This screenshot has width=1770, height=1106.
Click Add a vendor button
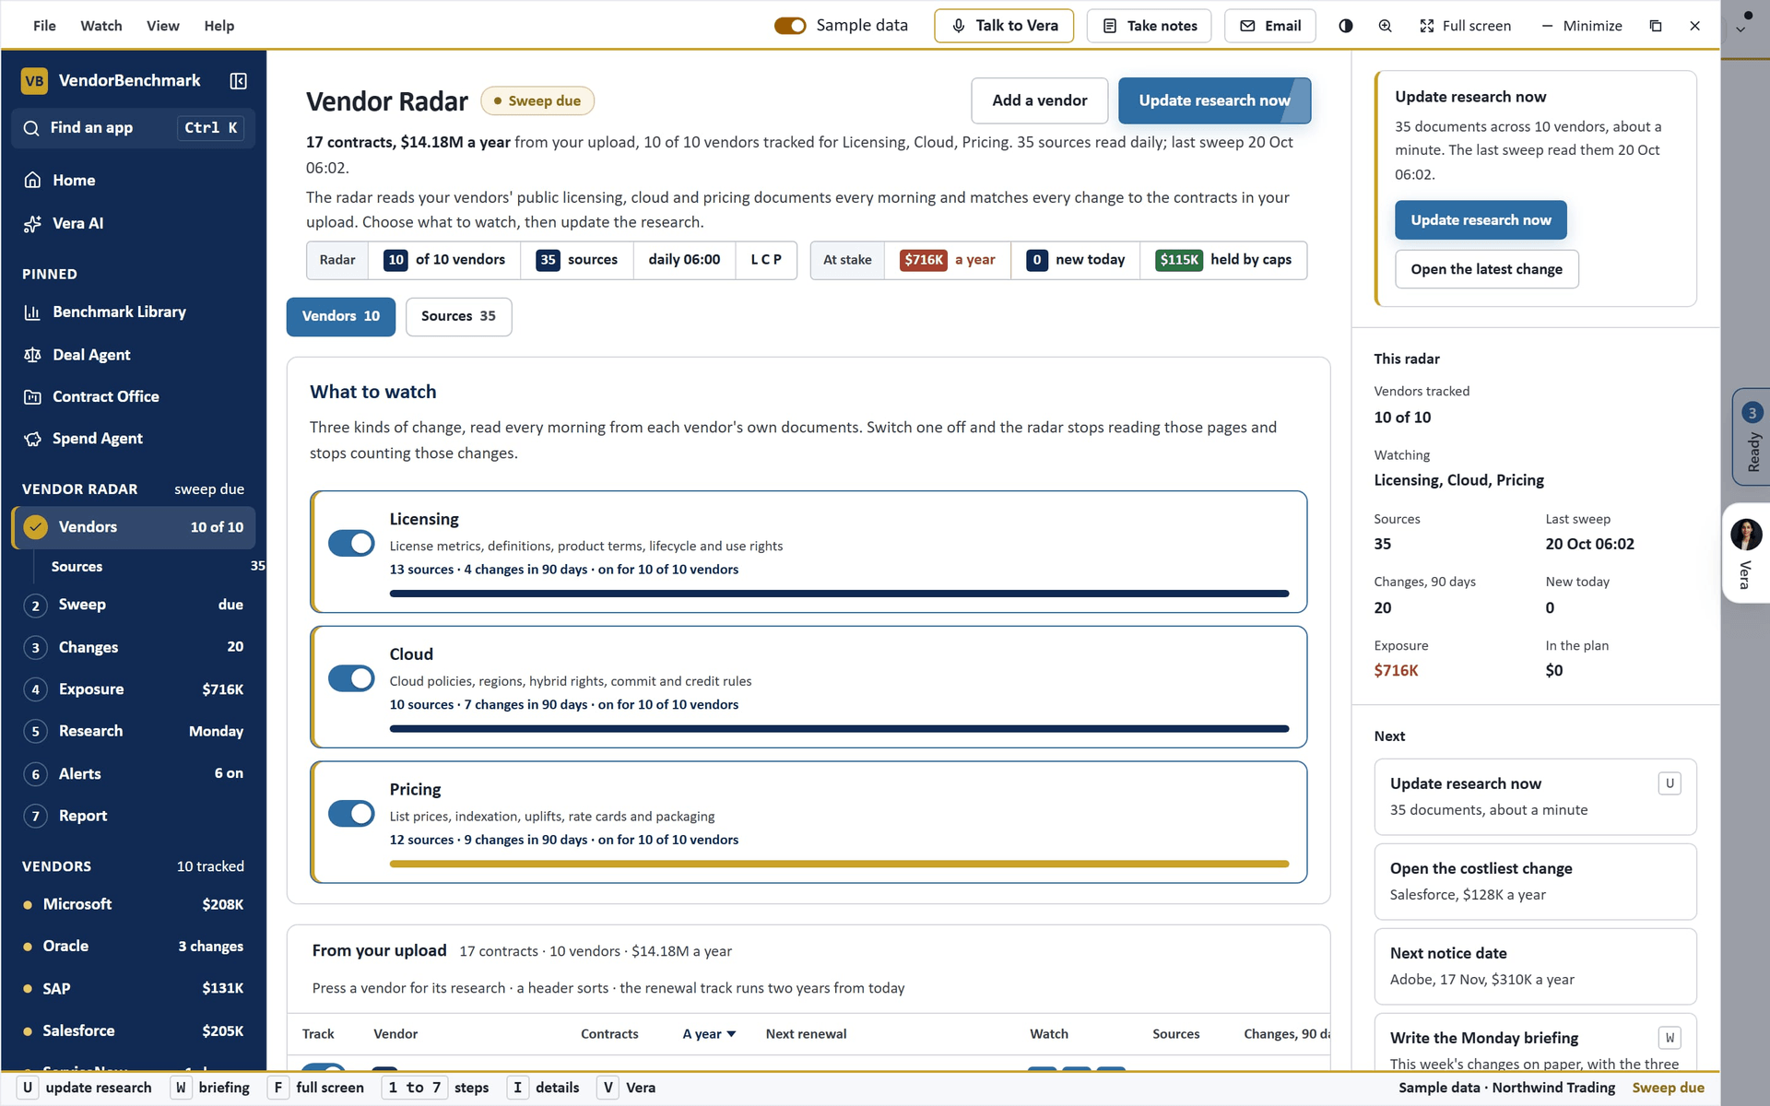(x=1039, y=100)
